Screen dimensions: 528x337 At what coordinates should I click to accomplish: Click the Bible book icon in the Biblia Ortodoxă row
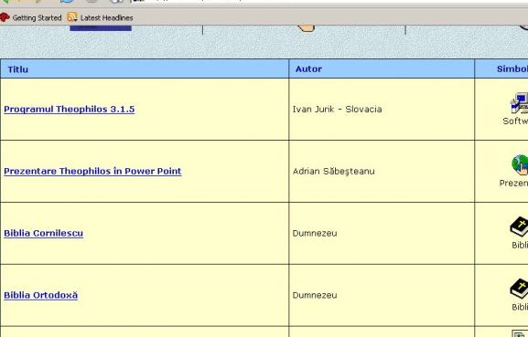coord(519,289)
